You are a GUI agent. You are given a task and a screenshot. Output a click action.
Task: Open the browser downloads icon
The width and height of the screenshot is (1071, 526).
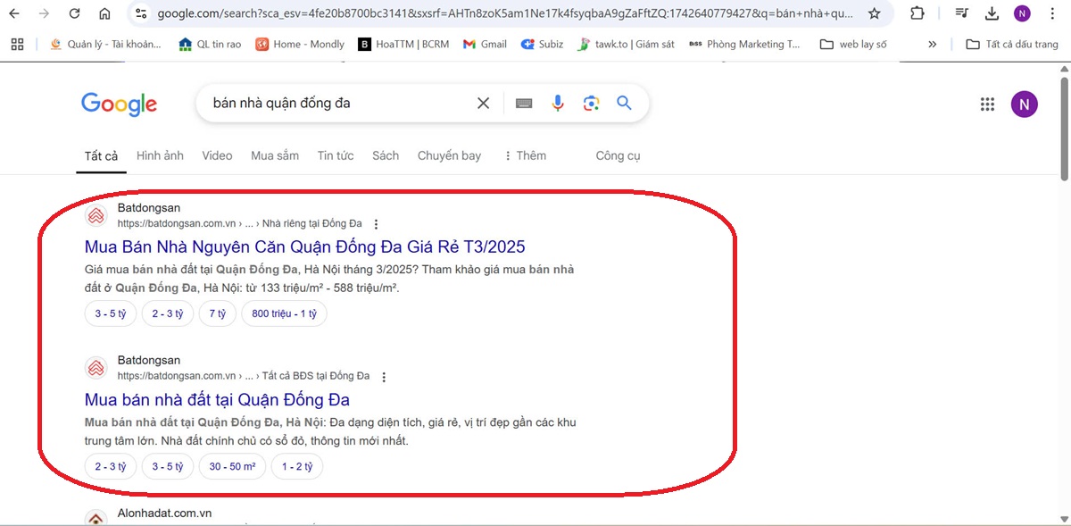pos(992,13)
